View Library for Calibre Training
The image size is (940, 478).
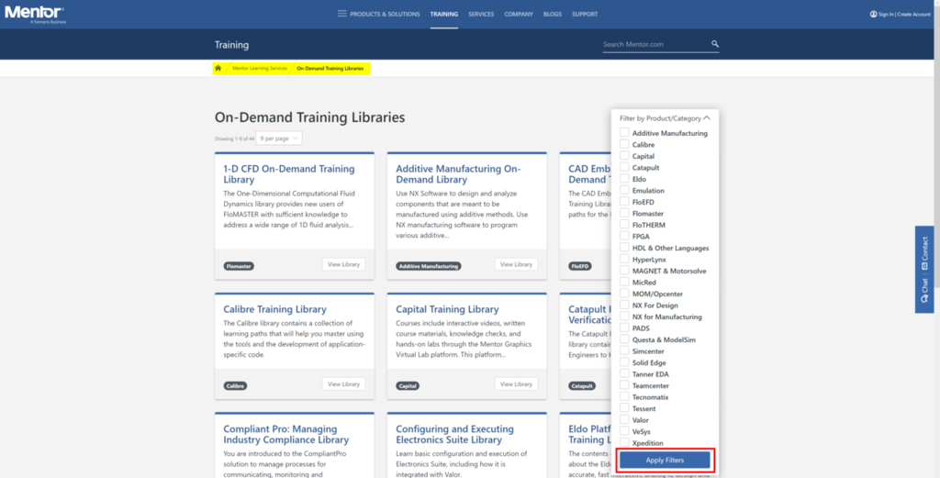(x=343, y=384)
